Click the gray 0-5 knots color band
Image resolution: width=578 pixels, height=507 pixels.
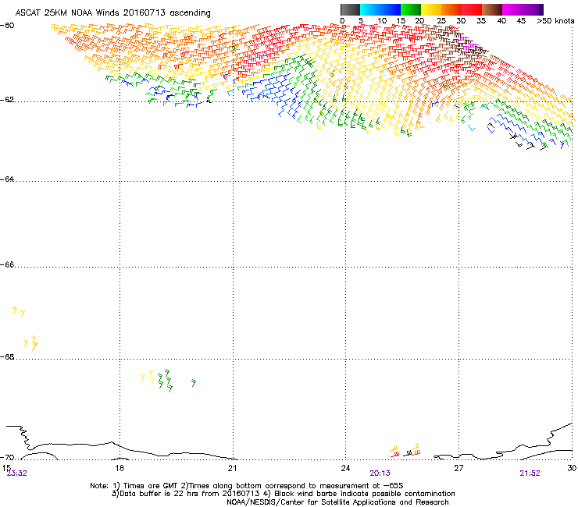click(350, 9)
